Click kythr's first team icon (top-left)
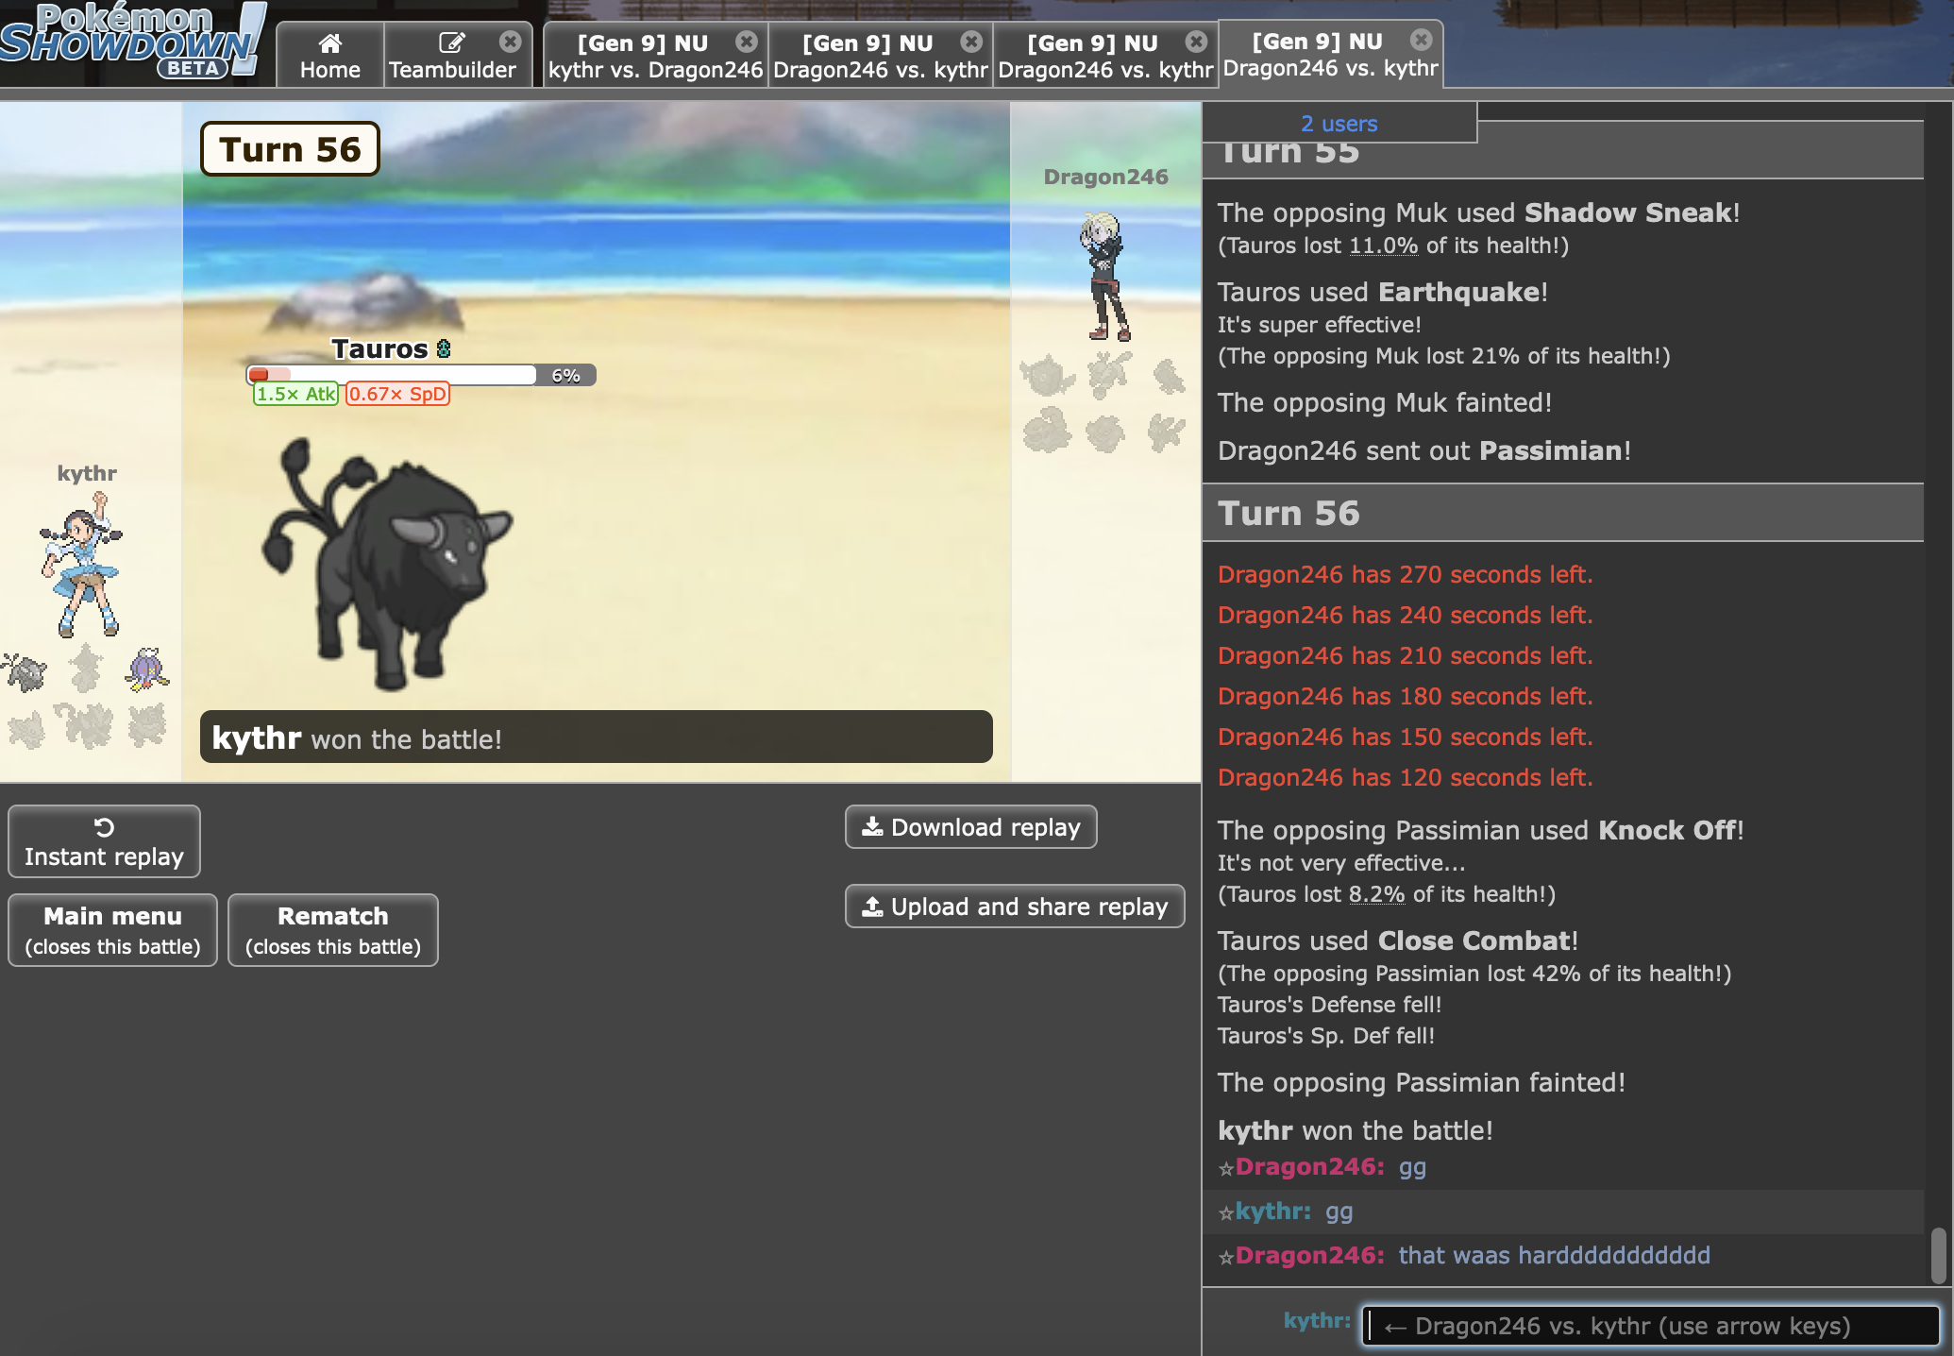Image resolution: width=1954 pixels, height=1356 pixels. tap(25, 670)
